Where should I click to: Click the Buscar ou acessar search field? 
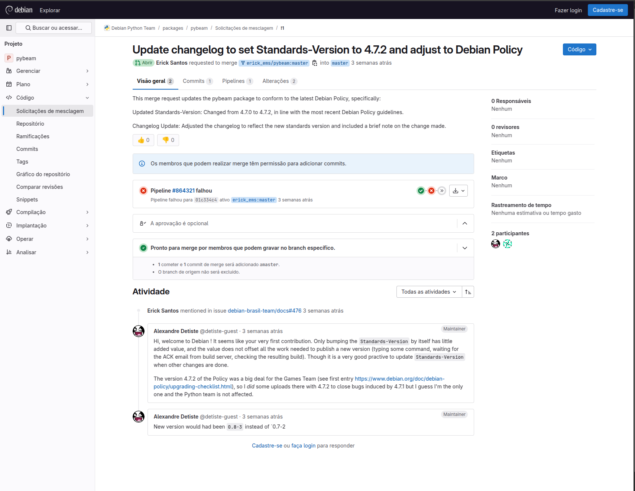[x=54, y=28]
